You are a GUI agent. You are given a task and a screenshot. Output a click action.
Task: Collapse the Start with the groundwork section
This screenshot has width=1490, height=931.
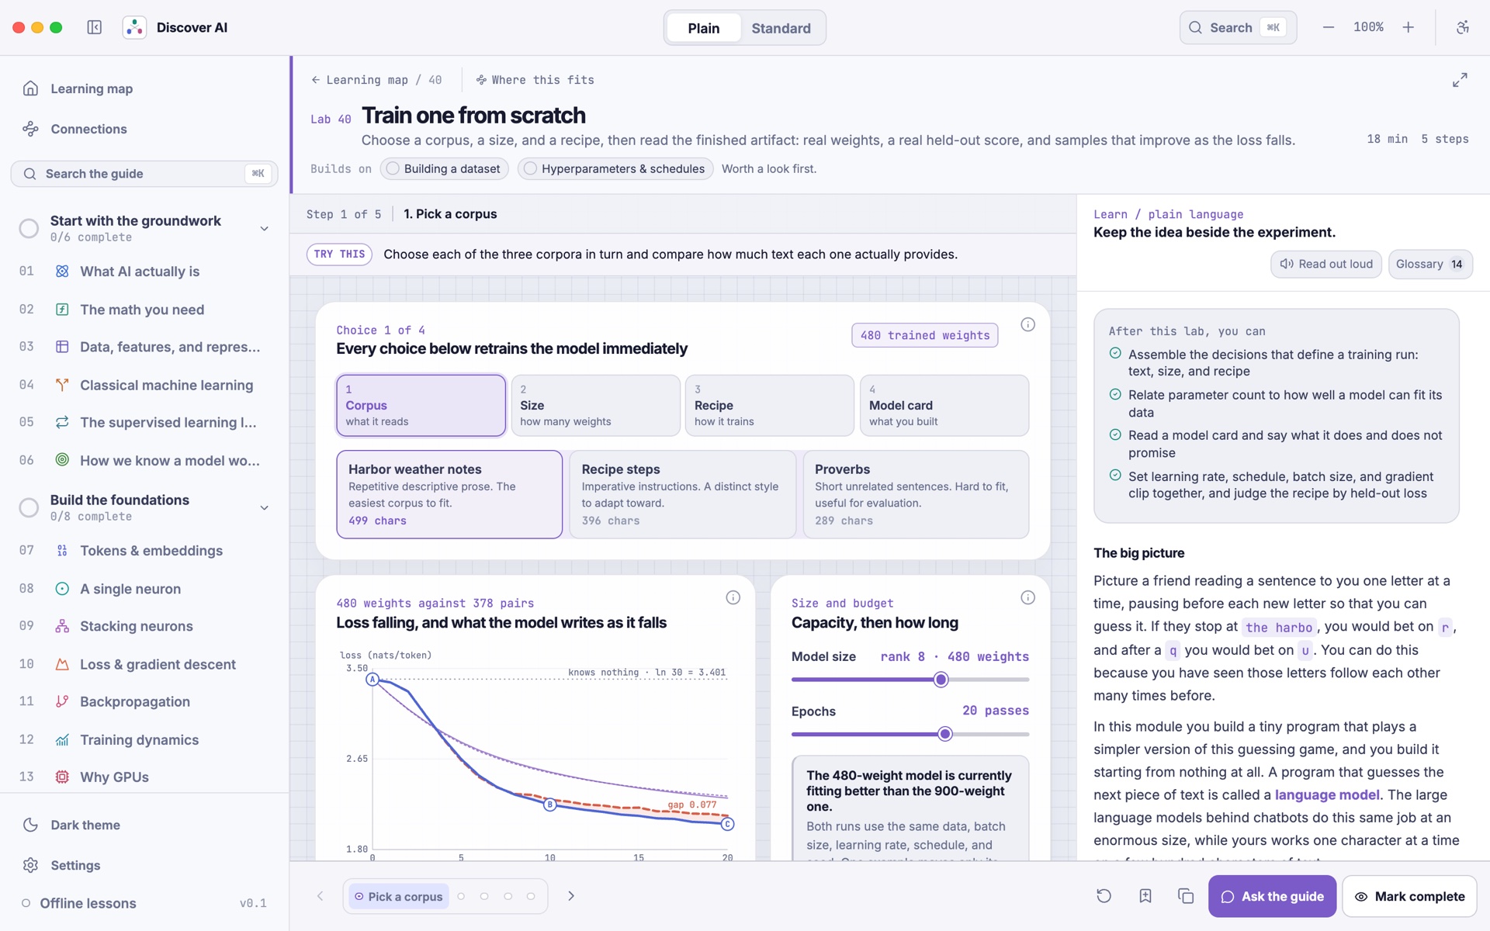tap(264, 228)
